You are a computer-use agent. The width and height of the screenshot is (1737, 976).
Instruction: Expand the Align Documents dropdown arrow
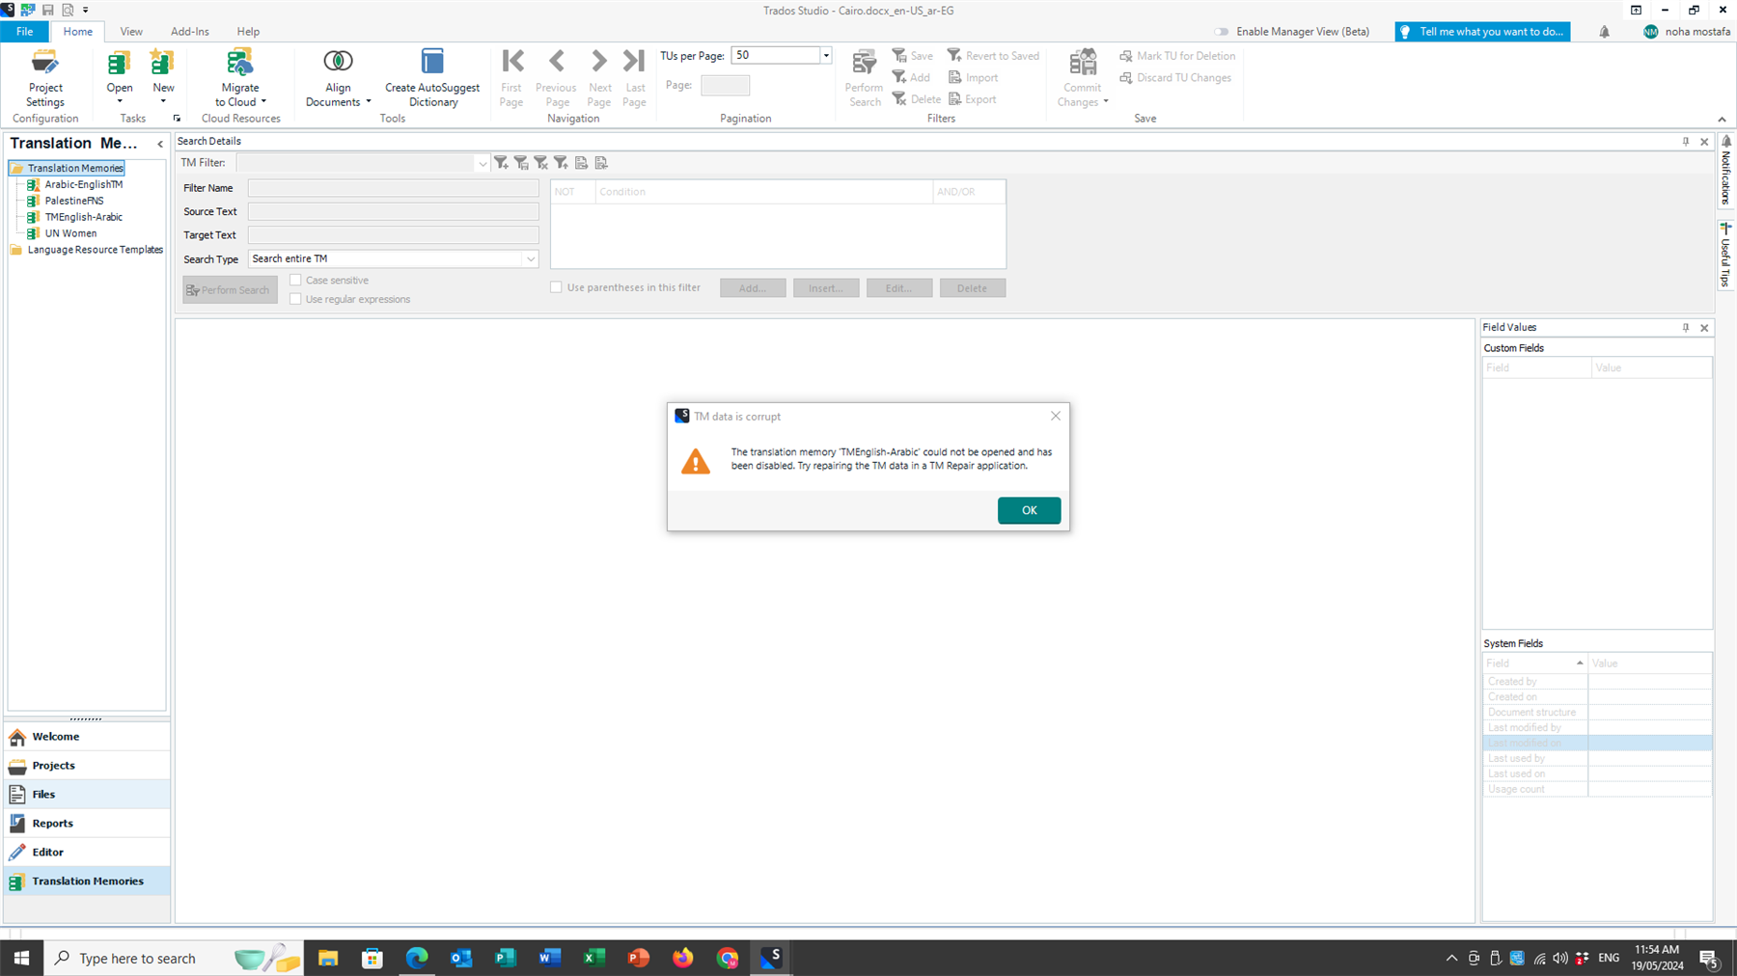pyautogui.click(x=368, y=102)
